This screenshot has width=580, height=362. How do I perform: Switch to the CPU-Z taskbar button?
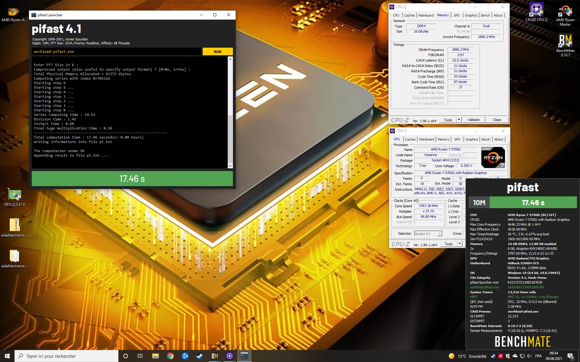tap(229, 356)
